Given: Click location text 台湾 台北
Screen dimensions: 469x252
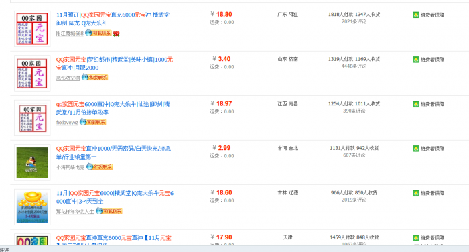Looking at the screenshot, I should click(287, 148).
